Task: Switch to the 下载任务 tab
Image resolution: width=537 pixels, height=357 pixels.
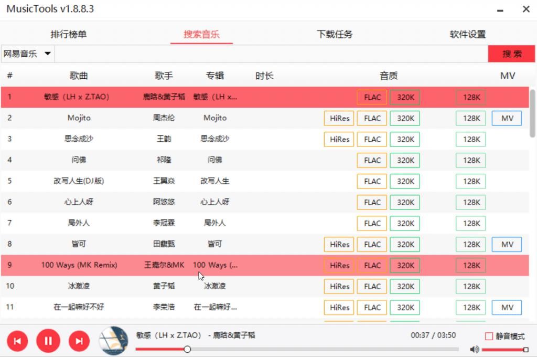Action: (334, 34)
